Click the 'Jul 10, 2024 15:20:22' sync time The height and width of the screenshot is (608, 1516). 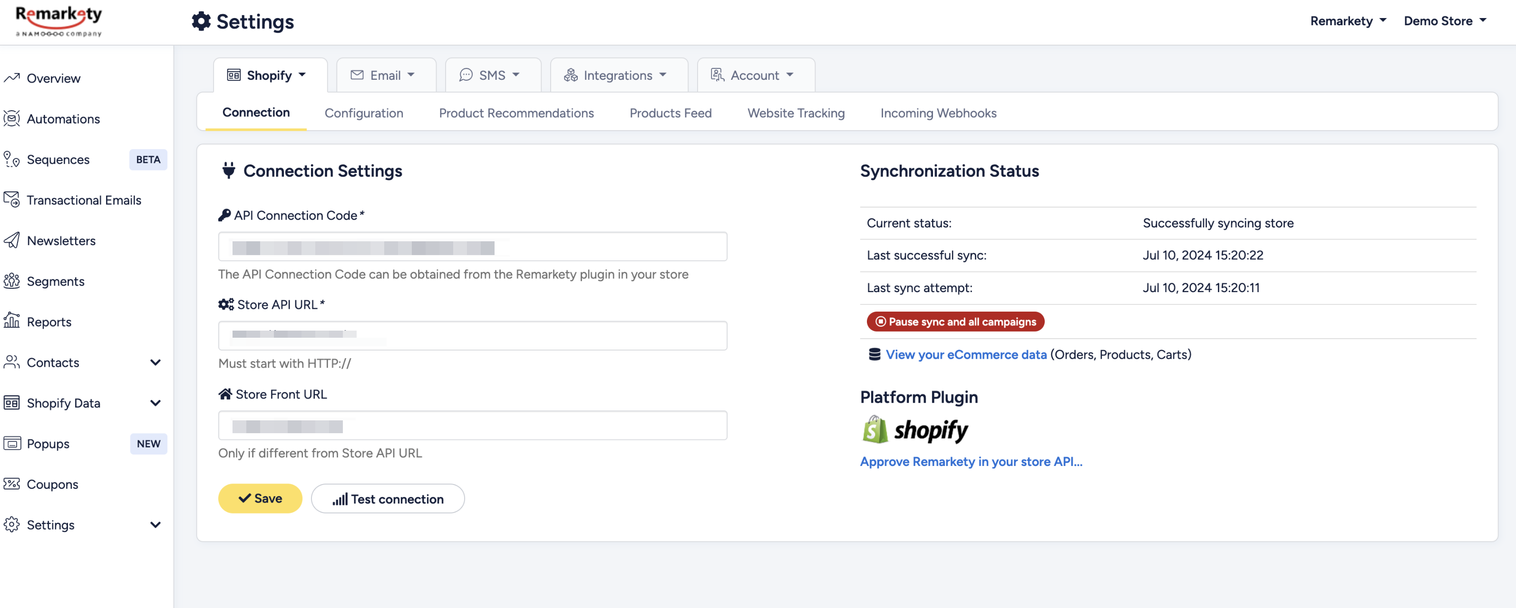coord(1203,255)
